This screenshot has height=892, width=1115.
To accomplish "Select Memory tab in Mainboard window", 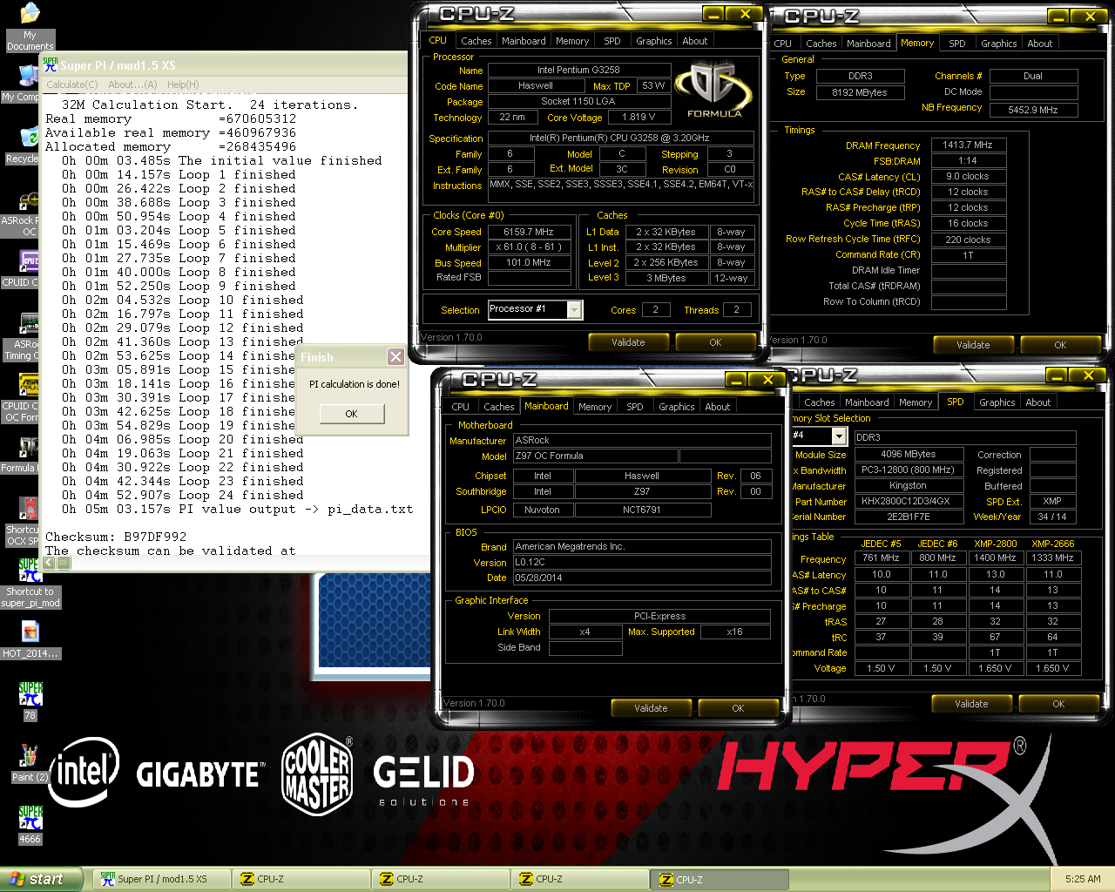I will pos(595,407).
